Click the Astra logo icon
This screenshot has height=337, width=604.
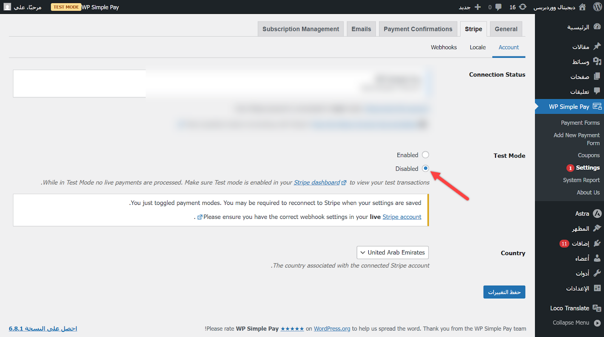point(597,214)
